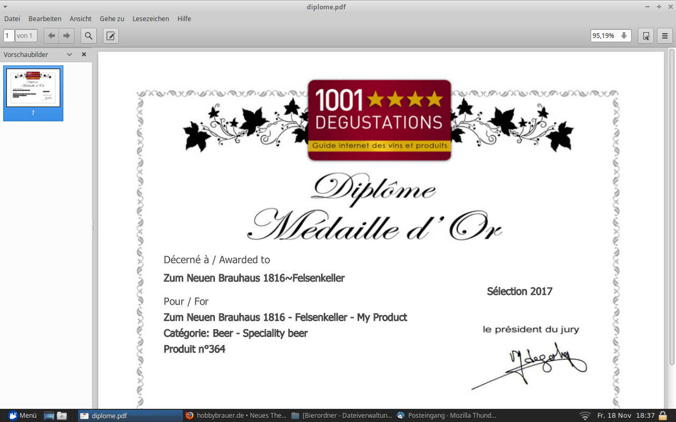Click the Wi-Fi network tray icon

point(585,416)
